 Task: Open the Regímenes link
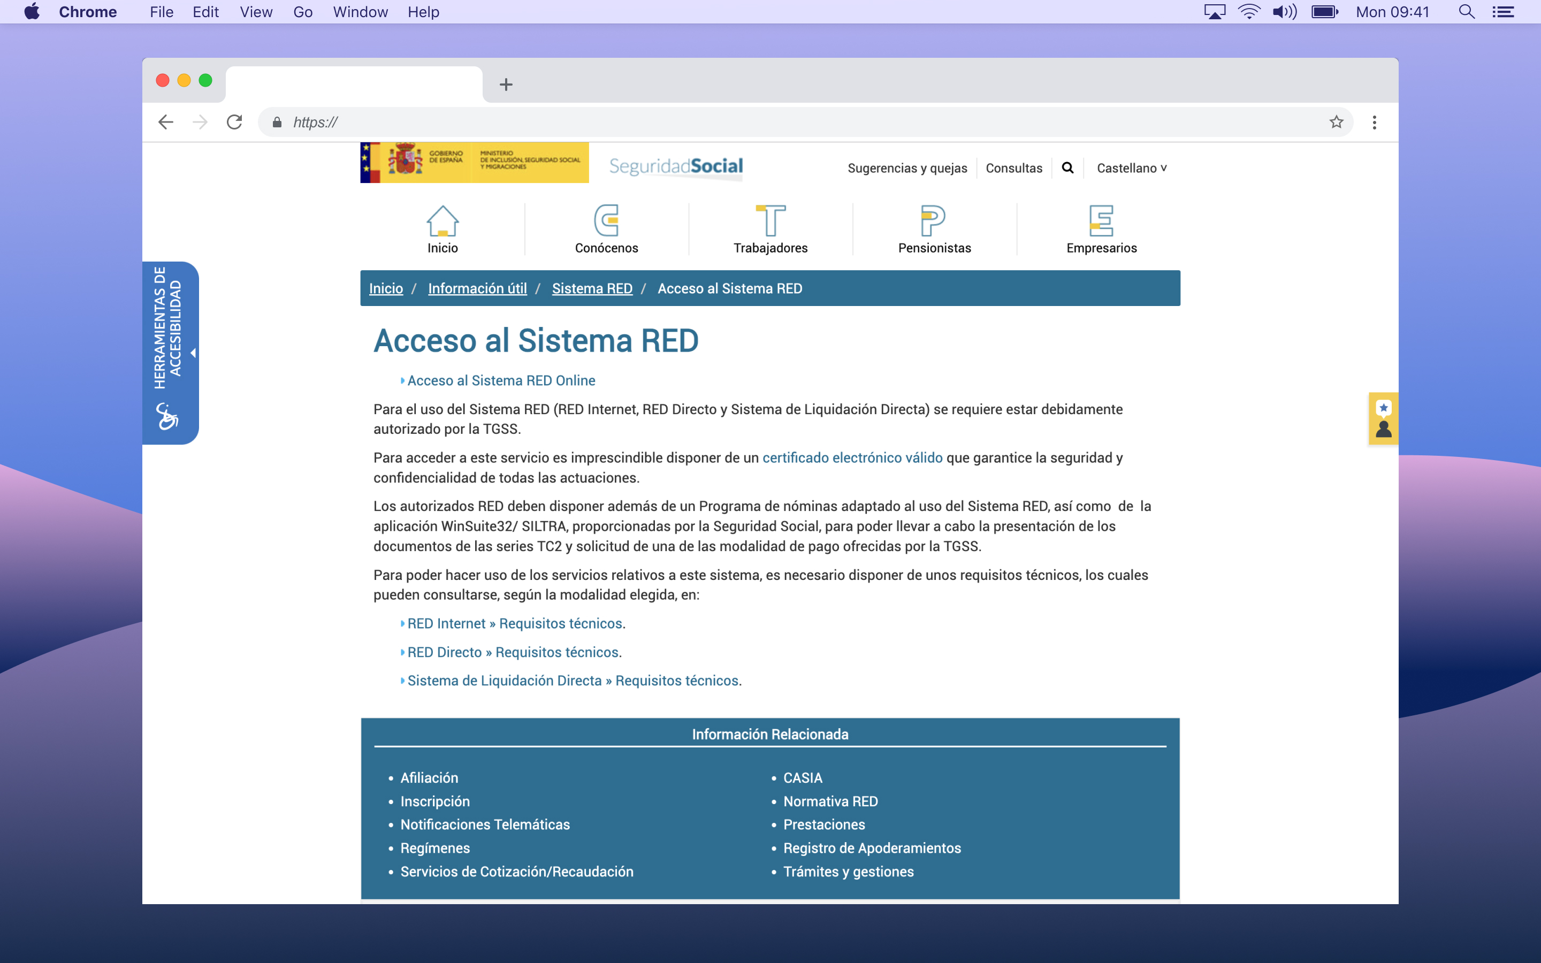point(435,849)
